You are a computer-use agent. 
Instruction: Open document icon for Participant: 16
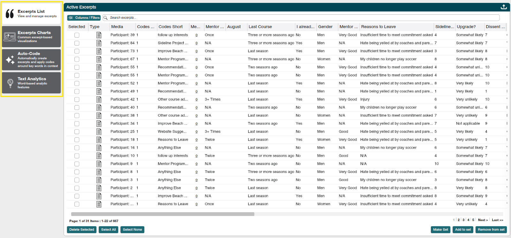click(x=99, y=148)
